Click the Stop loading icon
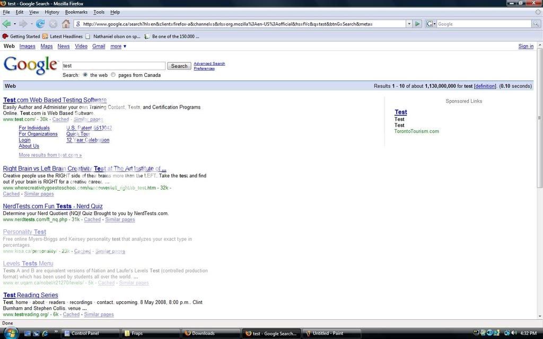Screen dimensions: 543x339 tap(53, 24)
